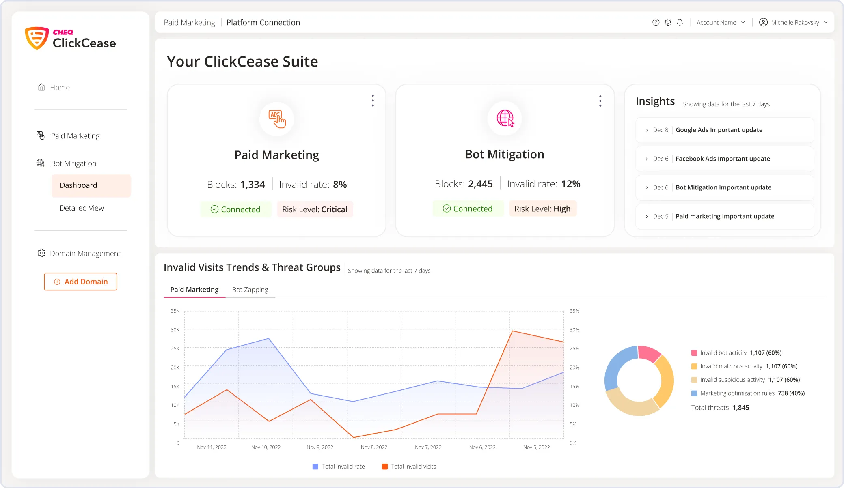
Task: Click the Paid Marketing ads-hand card icon
Action: pyautogui.click(x=277, y=119)
